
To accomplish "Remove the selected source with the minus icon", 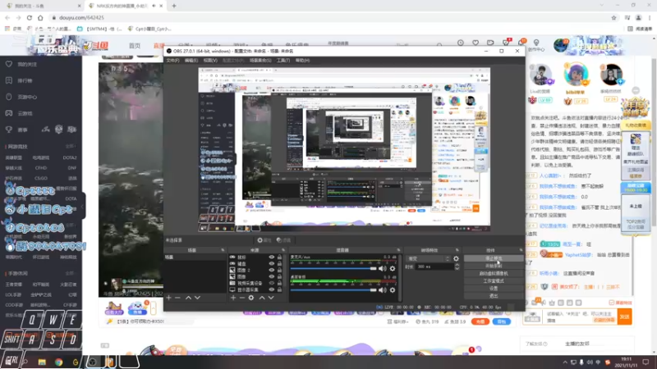I will tap(242, 298).
